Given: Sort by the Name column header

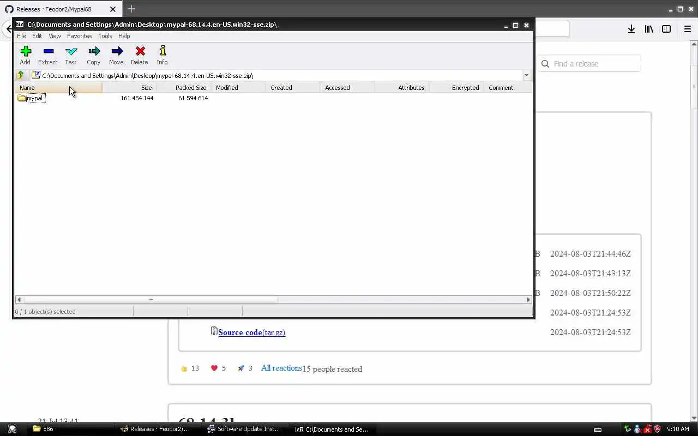Looking at the screenshot, I should click(58, 88).
